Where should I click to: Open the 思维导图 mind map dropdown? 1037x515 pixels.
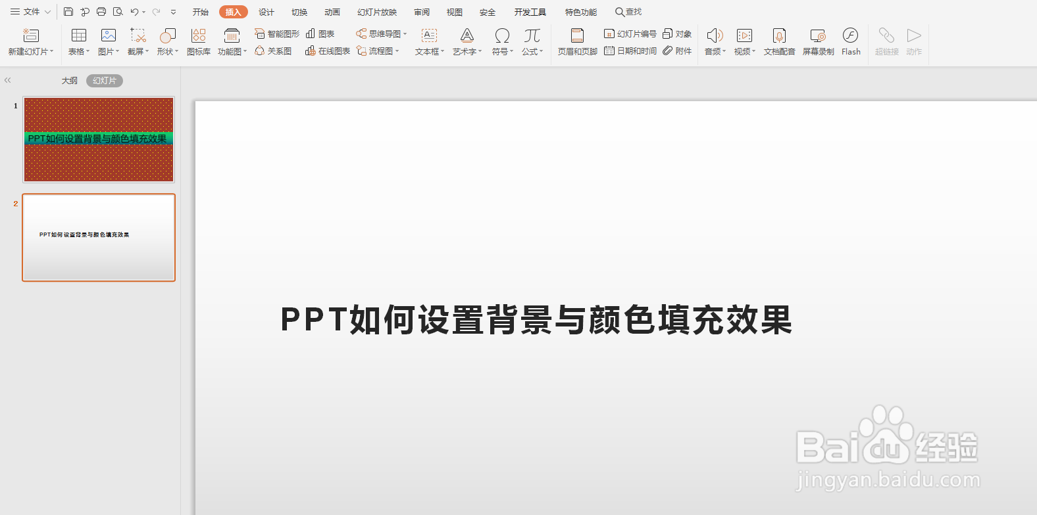click(382, 34)
